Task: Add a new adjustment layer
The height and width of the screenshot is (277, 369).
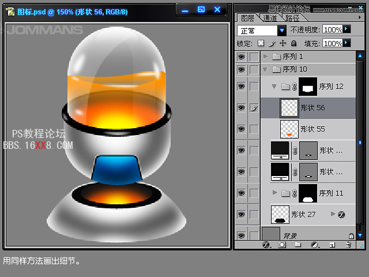Action: pyautogui.click(x=315, y=245)
